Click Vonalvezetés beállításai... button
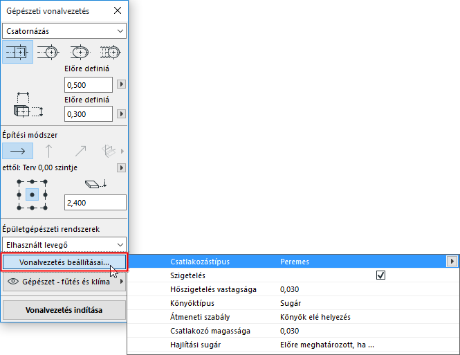This screenshot has width=460, height=355. pos(64,262)
